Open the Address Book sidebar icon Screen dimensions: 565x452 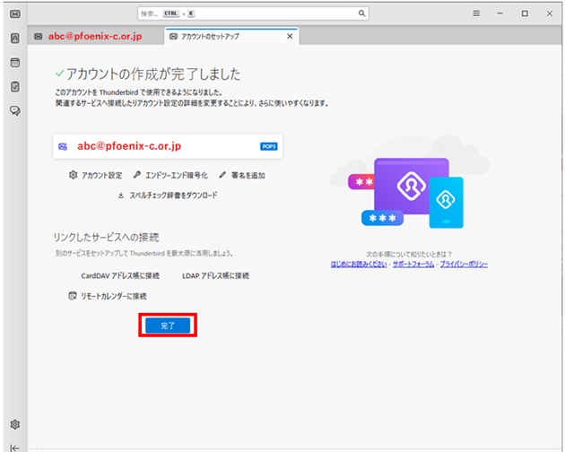coord(15,38)
